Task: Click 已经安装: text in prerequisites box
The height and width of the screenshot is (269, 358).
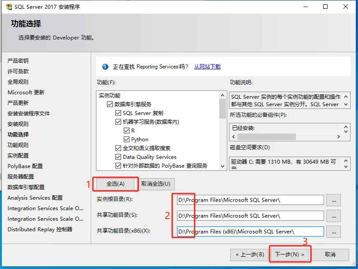Action: [244, 128]
